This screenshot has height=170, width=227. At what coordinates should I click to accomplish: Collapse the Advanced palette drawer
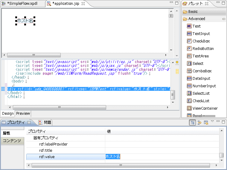click(196, 19)
